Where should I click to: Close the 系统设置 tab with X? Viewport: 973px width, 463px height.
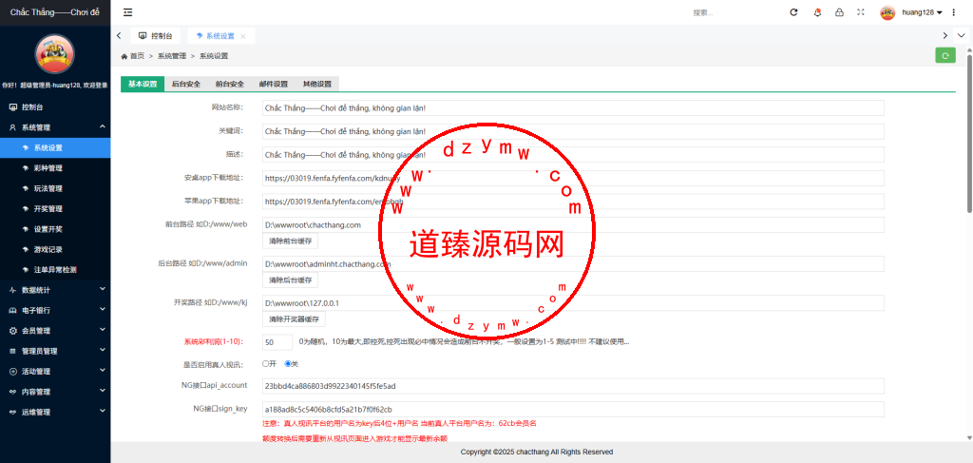(243, 36)
